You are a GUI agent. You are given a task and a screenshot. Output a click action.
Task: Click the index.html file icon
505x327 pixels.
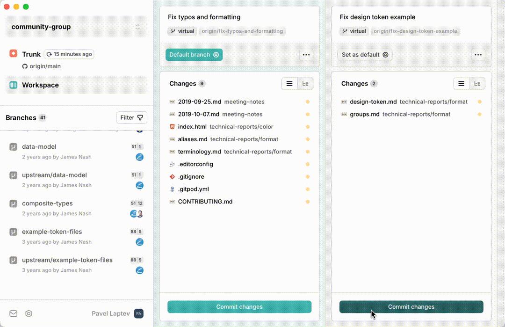pyautogui.click(x=172, y=127)
